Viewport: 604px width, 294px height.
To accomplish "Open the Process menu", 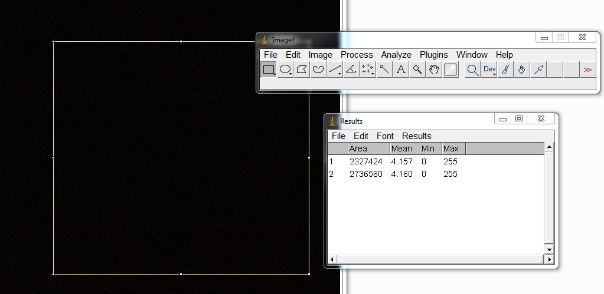I will coord(357,55).
